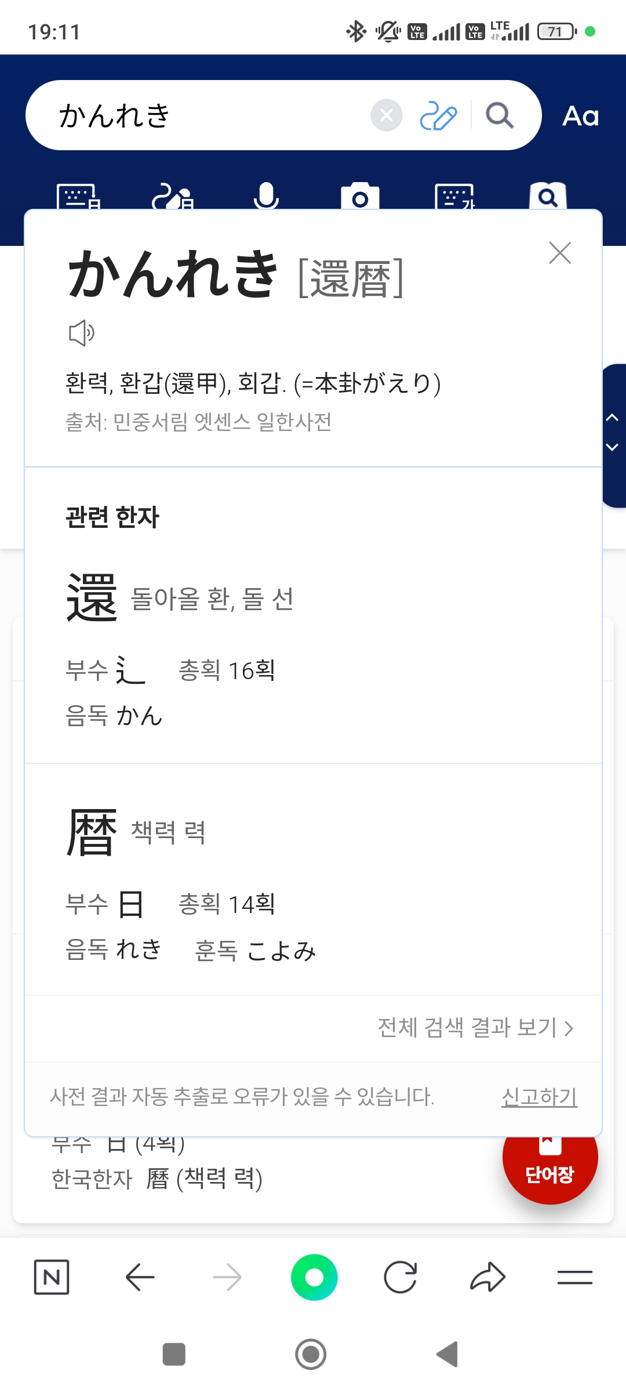Share the page with arrow icon
The height and width of the screenshot is (1392, 626).
coord(487,1277)
